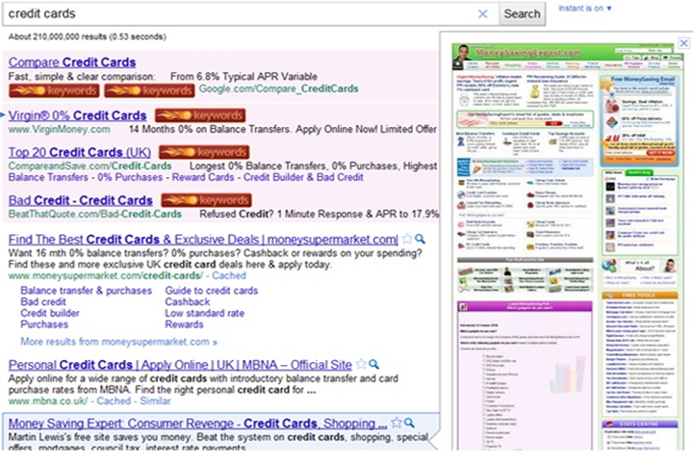Open the Compare Credit Cards ad link
The image size is (693, 466).
(x=72, y=63)
